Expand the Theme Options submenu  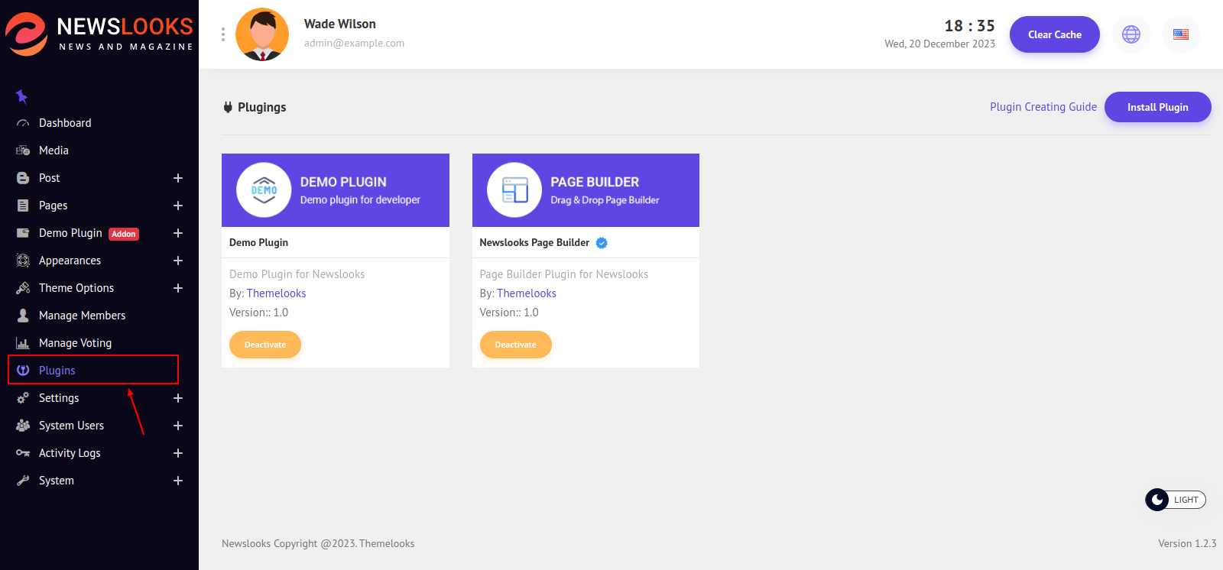(x=178, y=288)
